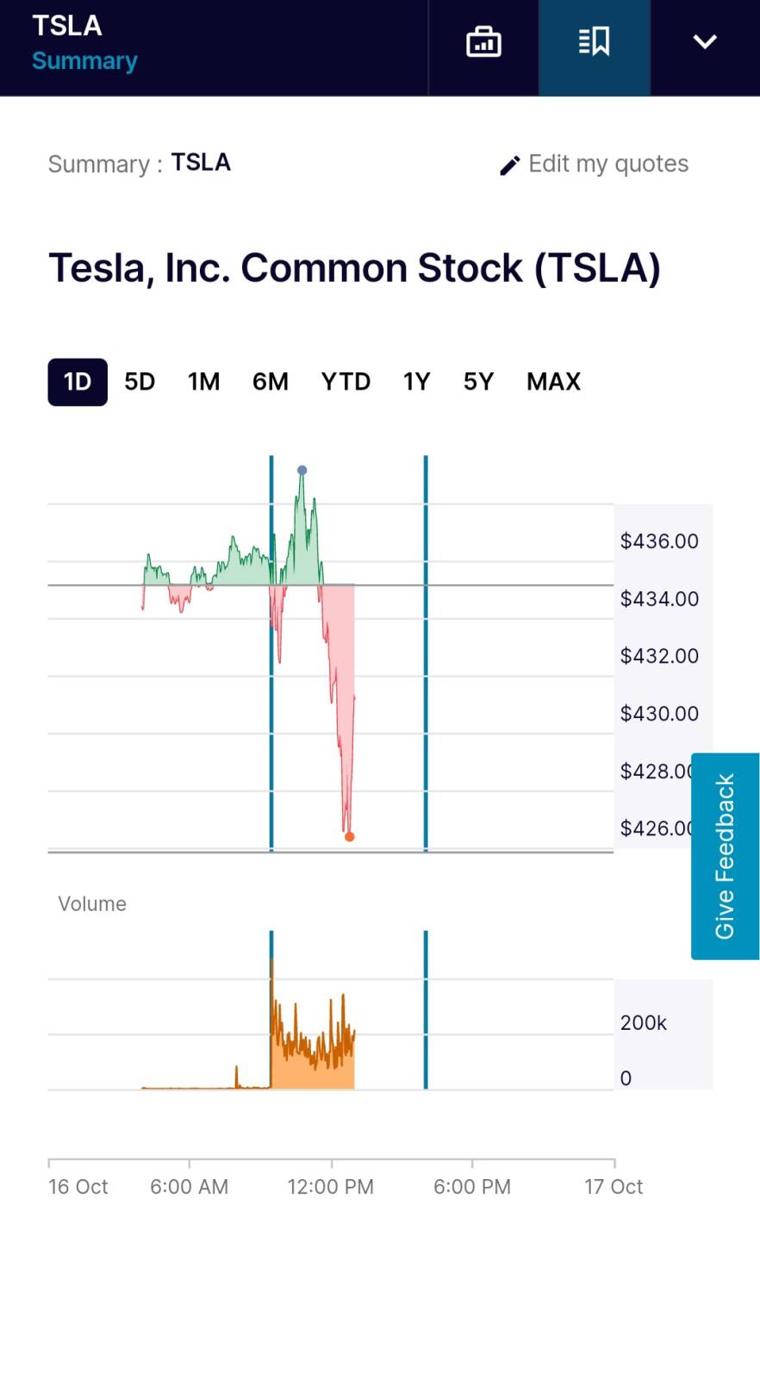Switch chart to 1M range

(204, 382)
